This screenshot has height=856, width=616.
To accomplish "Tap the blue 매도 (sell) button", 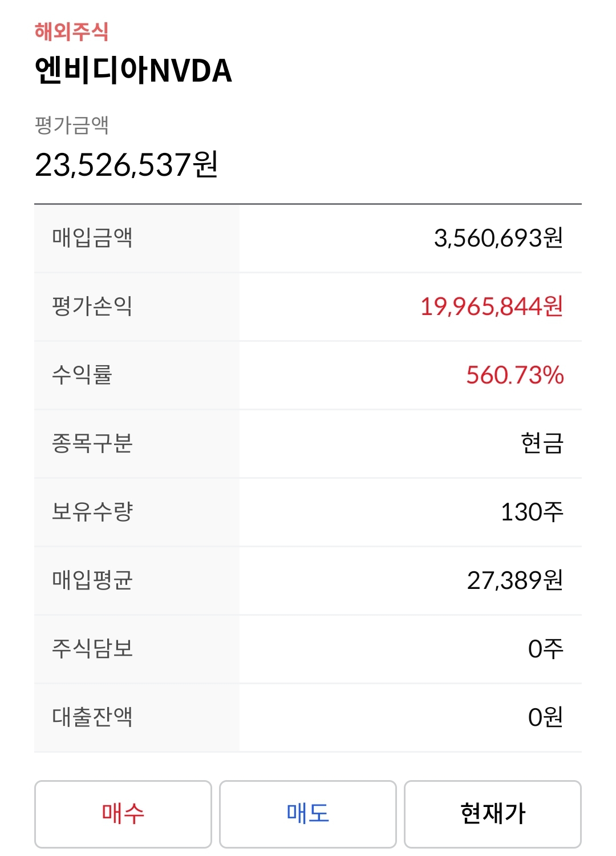I will point(308,814).
